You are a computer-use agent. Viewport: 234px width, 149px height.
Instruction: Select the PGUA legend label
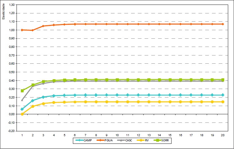pyautogui.click(x=108, y=140)
